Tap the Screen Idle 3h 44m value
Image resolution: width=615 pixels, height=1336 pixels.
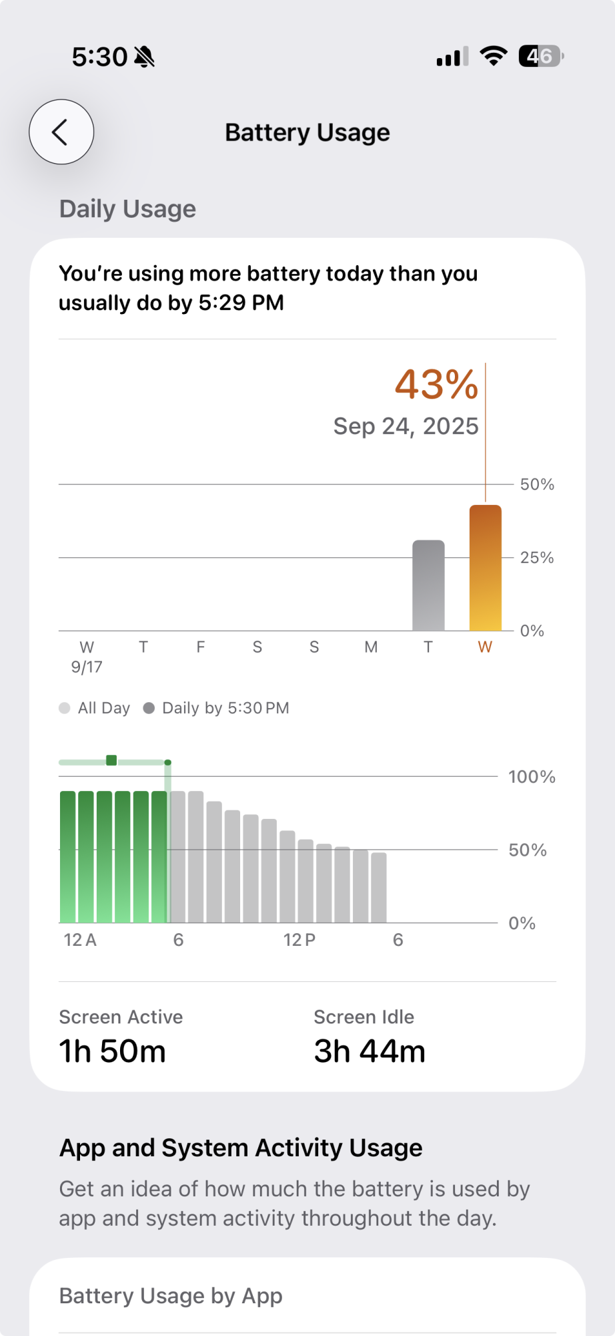tap(370, 1051)
